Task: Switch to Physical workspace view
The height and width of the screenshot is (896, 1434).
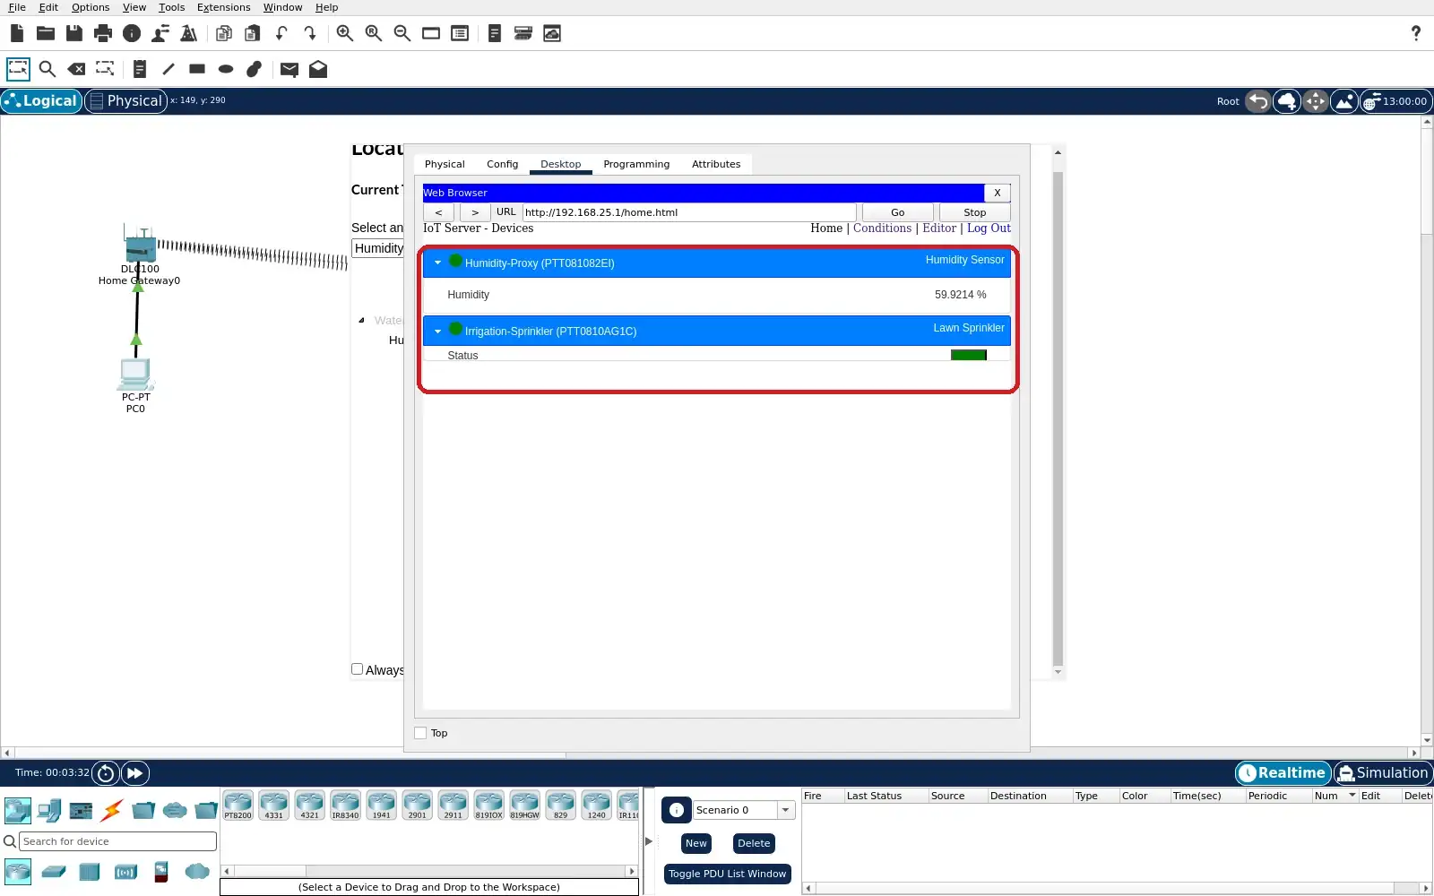Action: click(126, 101)
